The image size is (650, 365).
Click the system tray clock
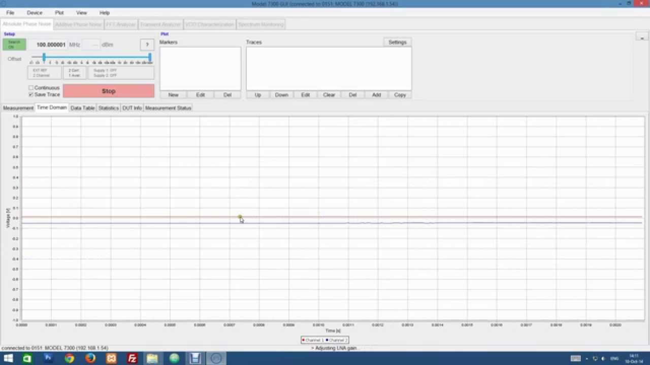pyautogui.click(x=633, y=358)
